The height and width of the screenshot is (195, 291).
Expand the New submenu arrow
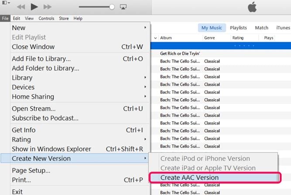[145, 28]
